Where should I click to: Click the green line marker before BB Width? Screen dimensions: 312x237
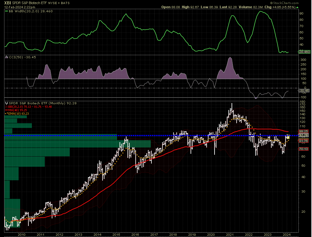pyautogui.click(x=6, y=11)
